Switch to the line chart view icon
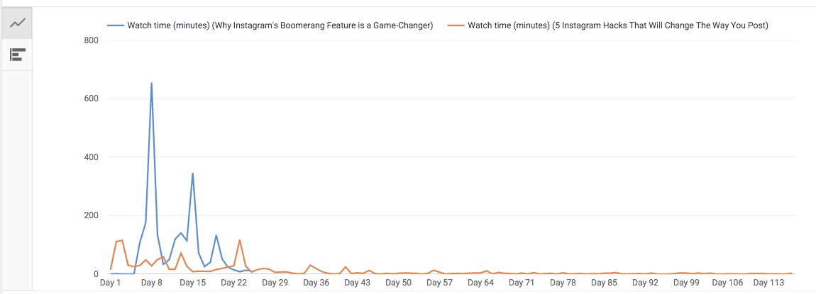 pos(18,23)
